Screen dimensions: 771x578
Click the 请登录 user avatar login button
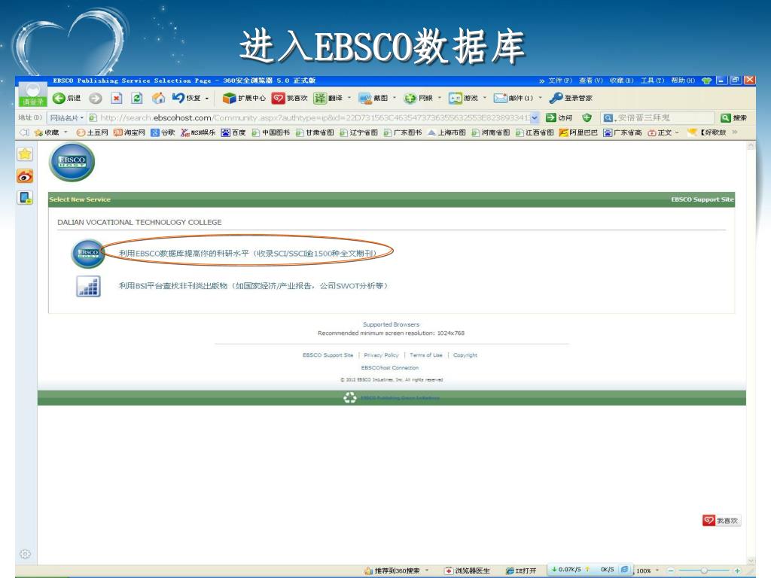pyautogui.click(x=33, y=94)
